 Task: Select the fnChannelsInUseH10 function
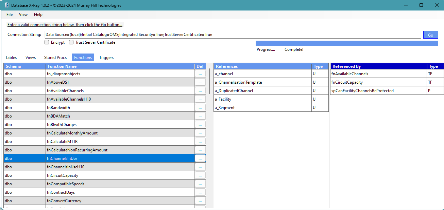coord(120,167)
